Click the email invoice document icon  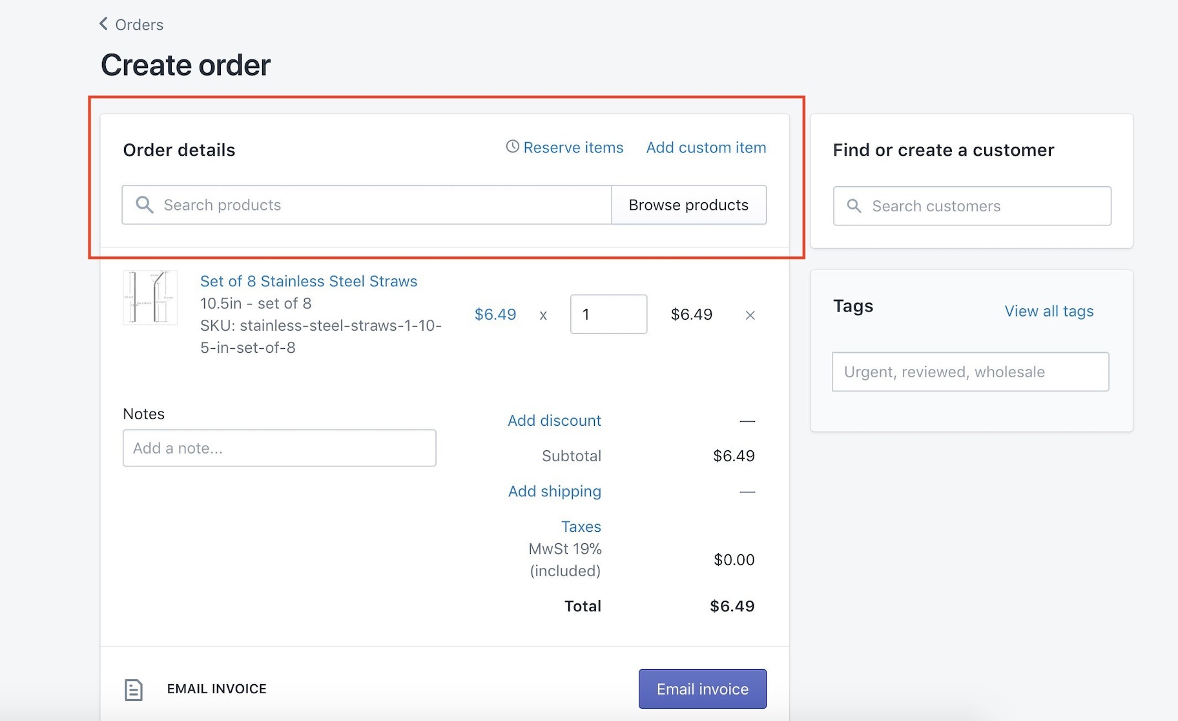134,689
